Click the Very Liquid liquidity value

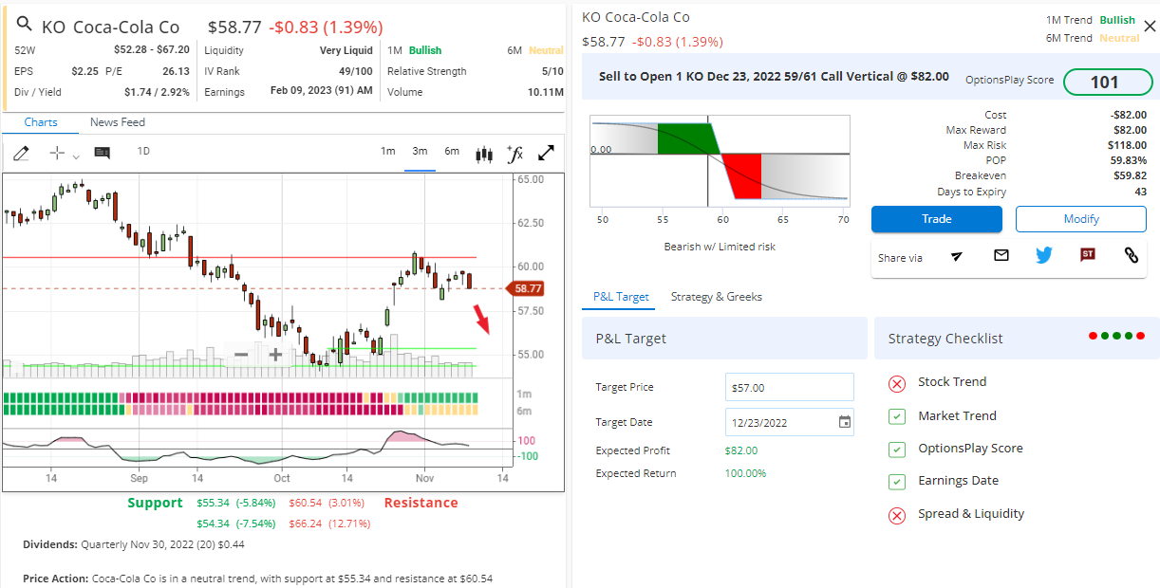tap(346, 50)
